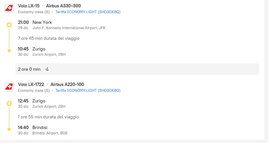
Task: Click the Airbus A330-300 aircraft label
Action: click(x=63, y=6)
